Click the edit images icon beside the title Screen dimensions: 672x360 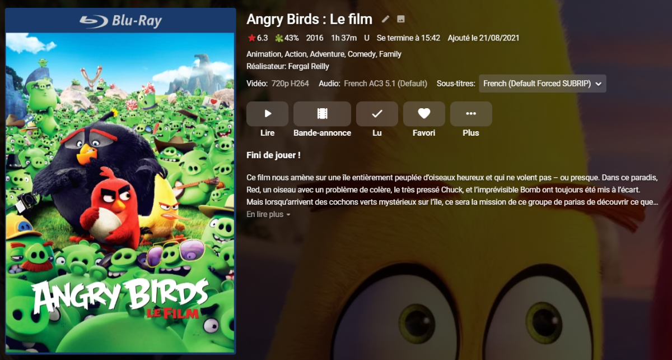coord(401,19)
